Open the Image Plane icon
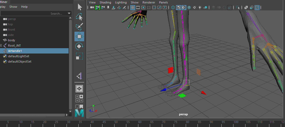 pos(114,7)
